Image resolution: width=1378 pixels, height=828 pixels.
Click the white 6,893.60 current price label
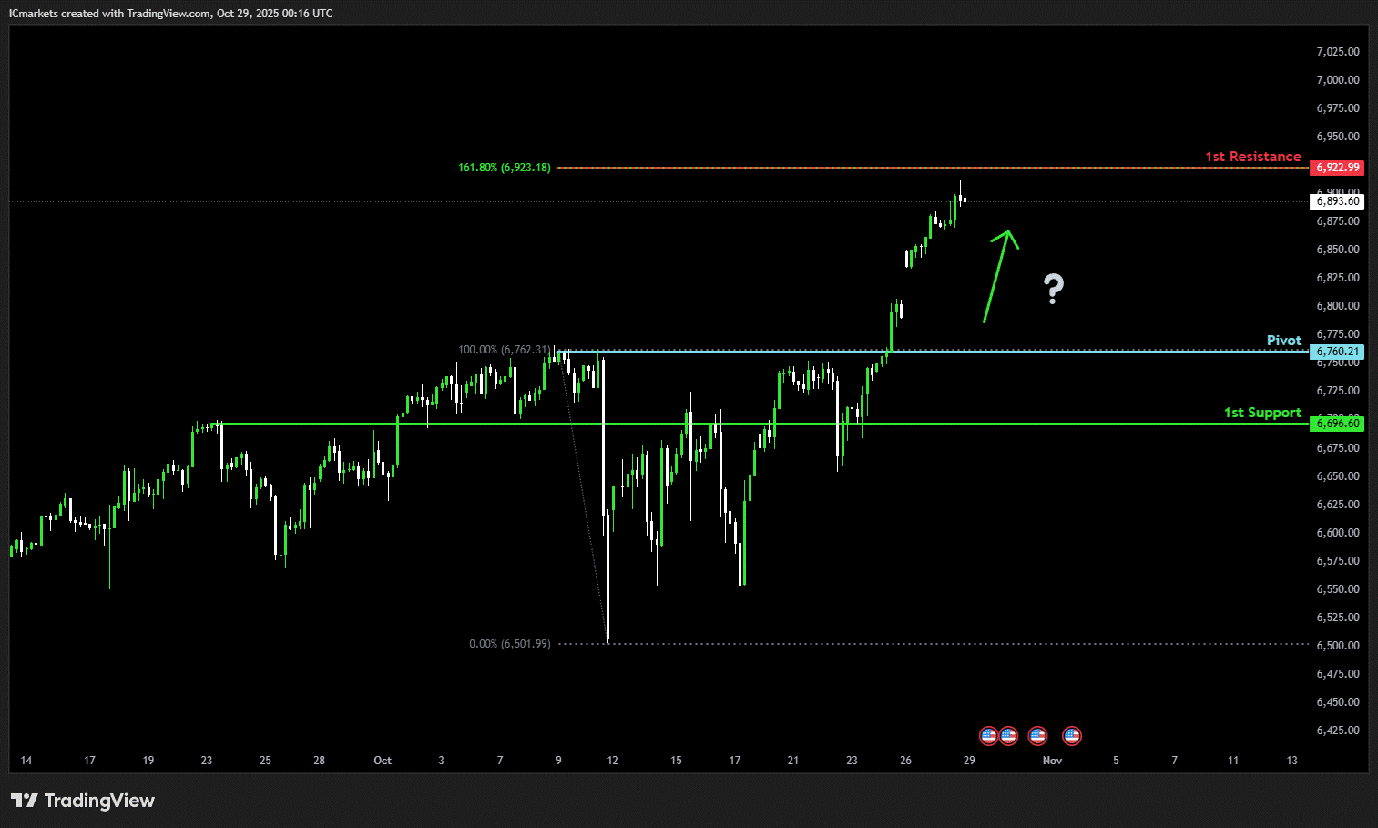(1337, 201)
